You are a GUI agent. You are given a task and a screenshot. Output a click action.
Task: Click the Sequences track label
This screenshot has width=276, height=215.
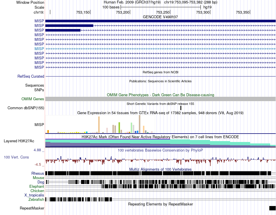coord(35,85)
